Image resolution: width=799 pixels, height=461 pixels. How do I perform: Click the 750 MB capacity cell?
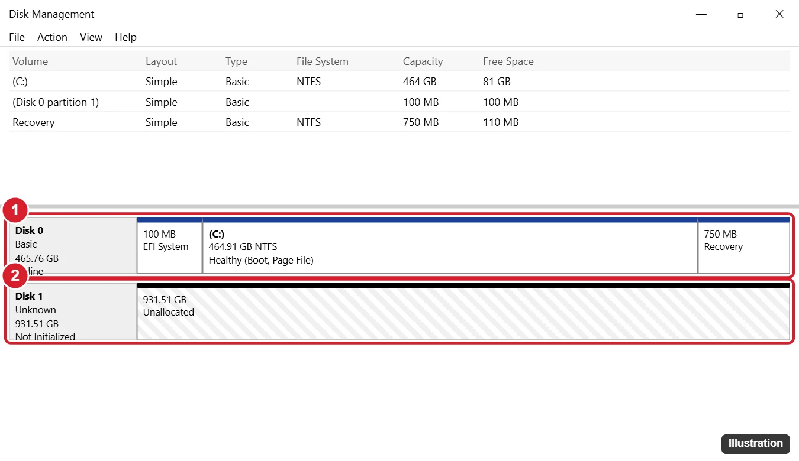421,122
